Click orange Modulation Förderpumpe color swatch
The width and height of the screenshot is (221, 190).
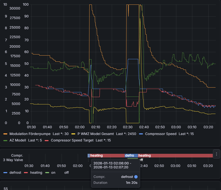click(x=5, y=134)
